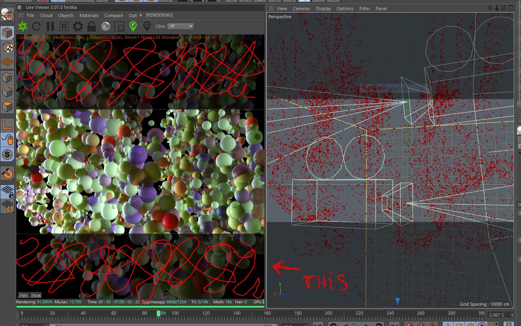Click the blue marker at the viewport bottom
Screen dimensions: 521x326
(398, 301)
